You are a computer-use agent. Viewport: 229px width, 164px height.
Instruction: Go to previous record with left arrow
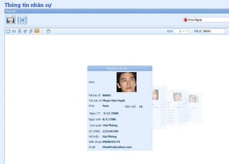183,31
